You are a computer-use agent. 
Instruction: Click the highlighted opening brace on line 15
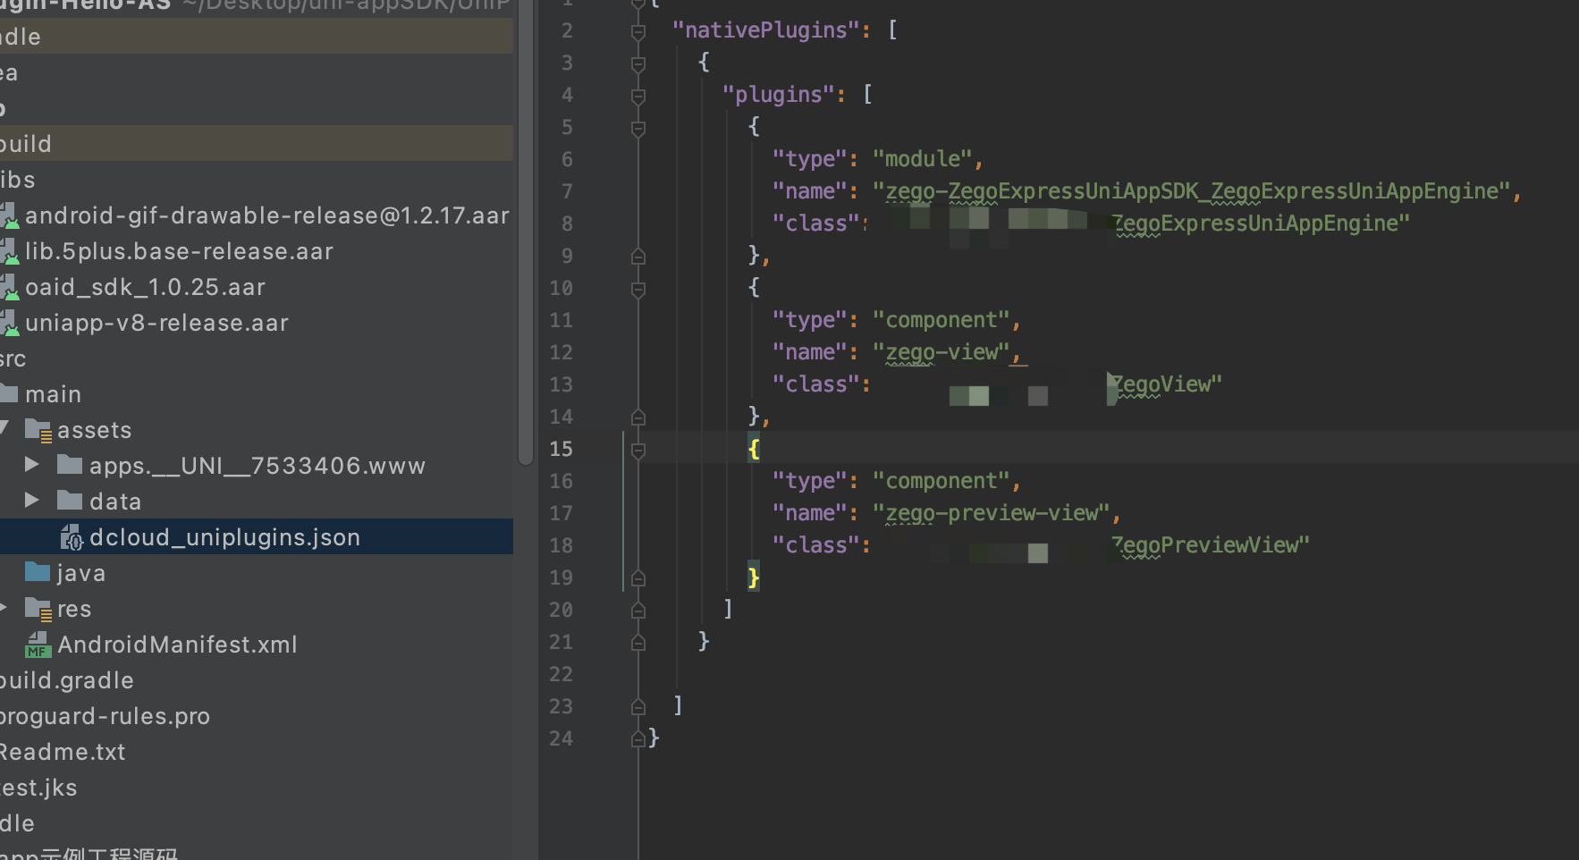pyautogui.click(x=754, y=449)
